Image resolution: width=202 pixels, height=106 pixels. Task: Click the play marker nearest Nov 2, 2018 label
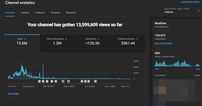tap(69, 81)
